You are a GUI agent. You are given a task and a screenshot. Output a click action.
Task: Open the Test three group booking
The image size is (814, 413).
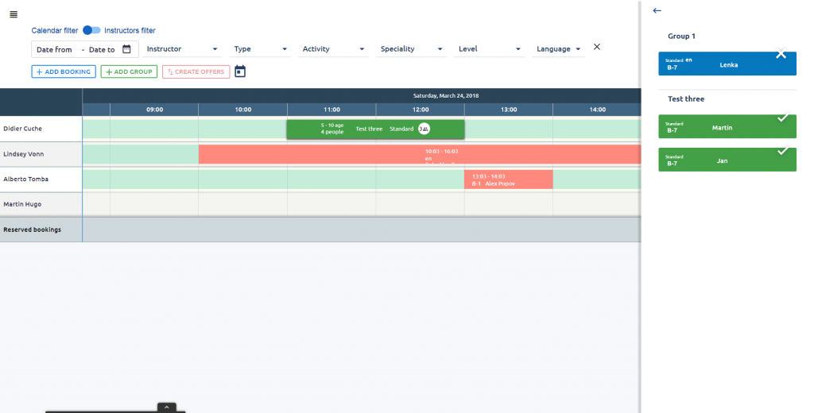(375, 129)
